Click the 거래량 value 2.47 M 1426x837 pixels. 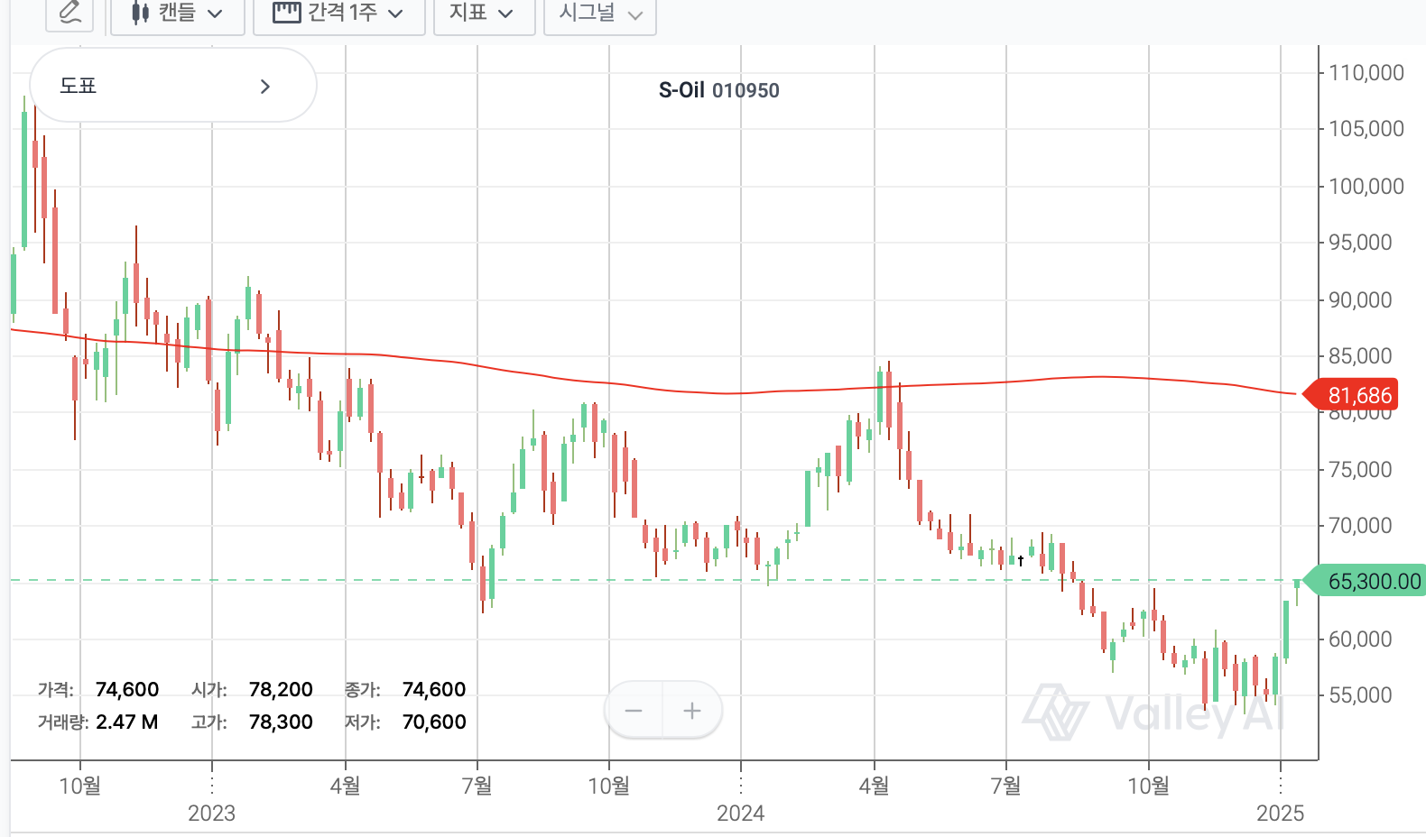click(x=127, y=722)
